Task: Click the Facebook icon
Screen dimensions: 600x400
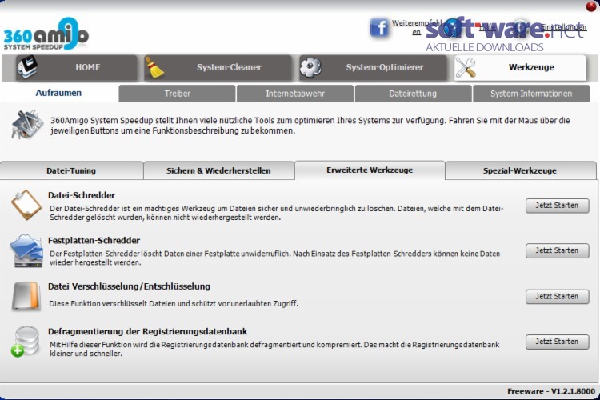Action: (379, 28)
